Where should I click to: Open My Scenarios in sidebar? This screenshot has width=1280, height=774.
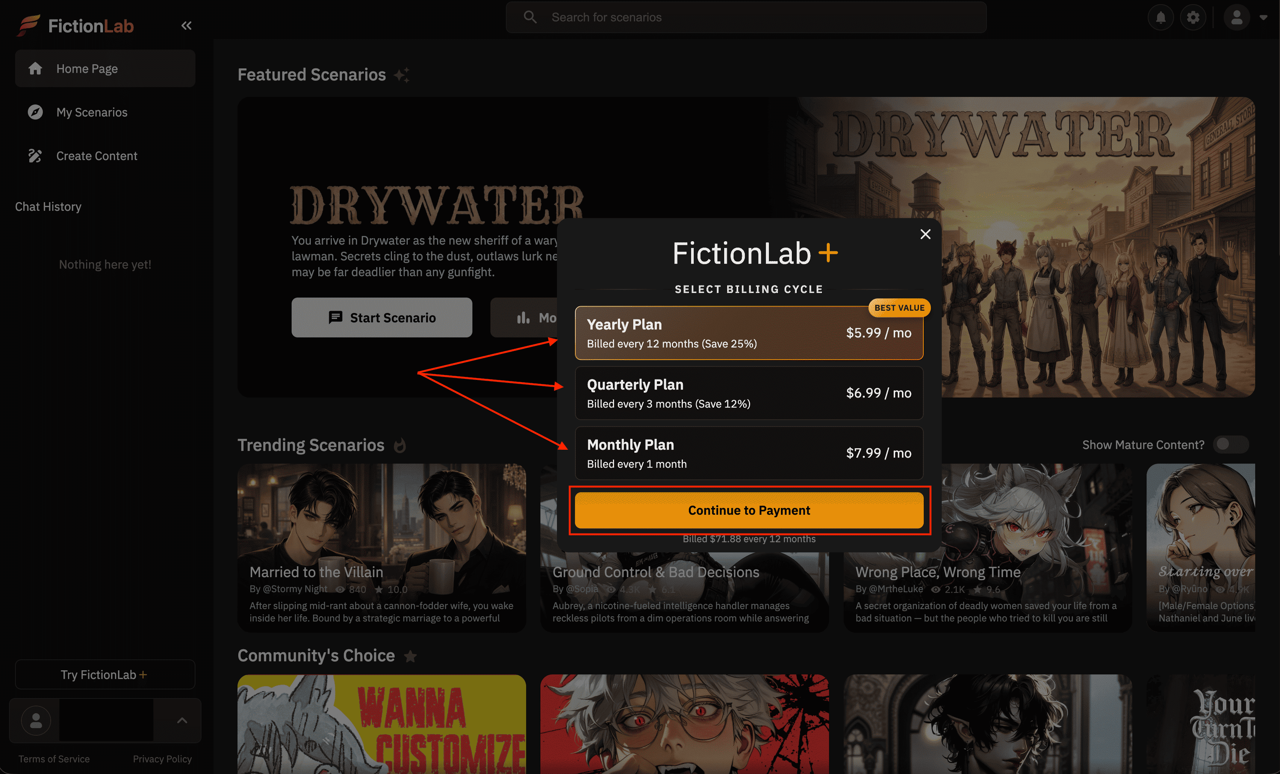pyautogui.click(x=92, y=112)
